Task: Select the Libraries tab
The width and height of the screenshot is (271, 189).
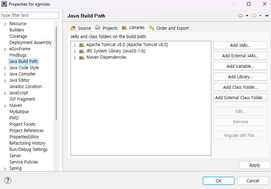Action: pos(133,28)
